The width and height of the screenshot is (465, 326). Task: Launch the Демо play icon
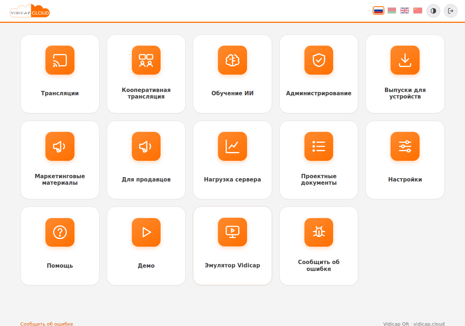(146, 232)
